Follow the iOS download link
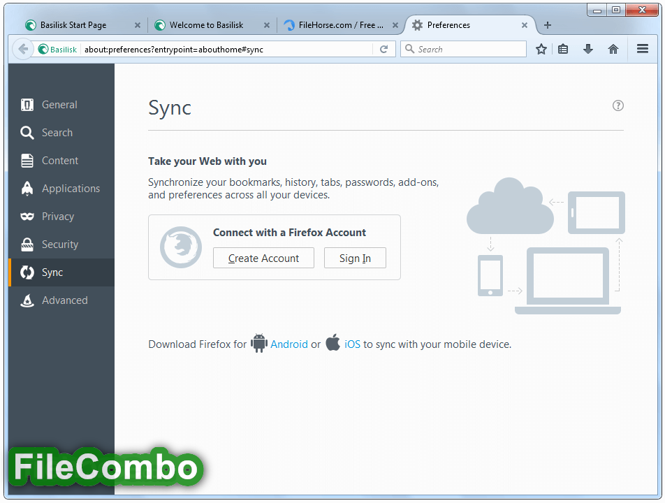 point(352,344)
